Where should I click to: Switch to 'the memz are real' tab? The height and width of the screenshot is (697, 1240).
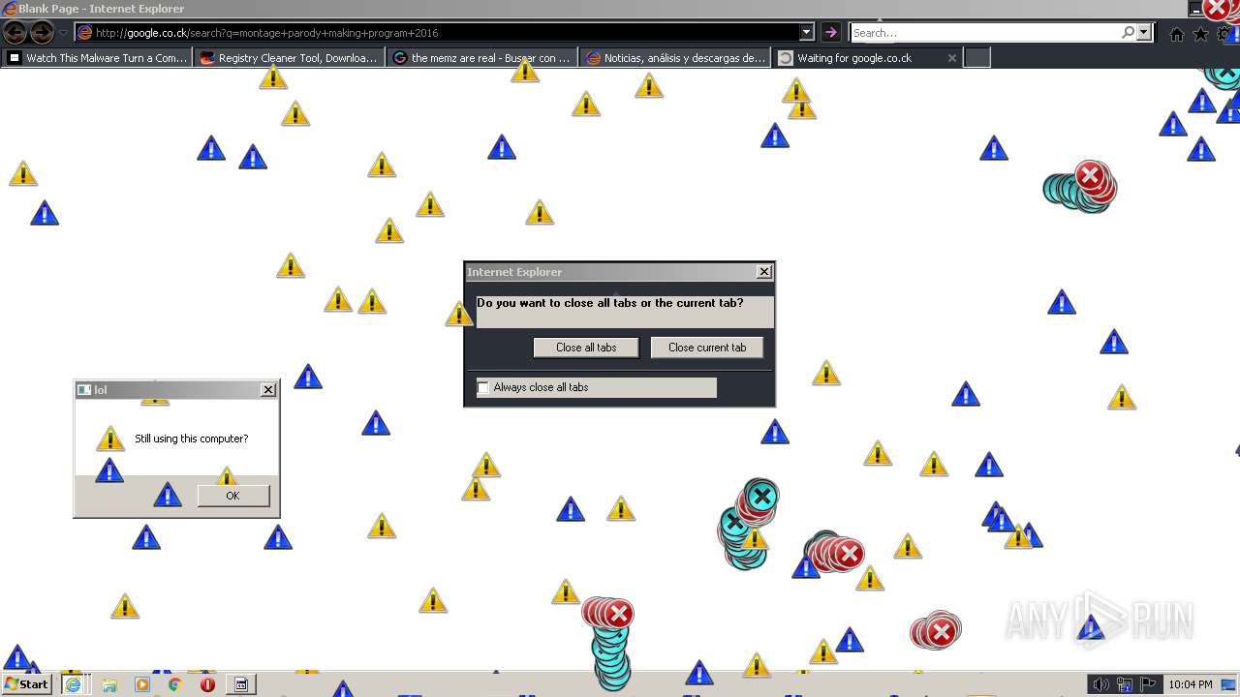pos(481,58)
